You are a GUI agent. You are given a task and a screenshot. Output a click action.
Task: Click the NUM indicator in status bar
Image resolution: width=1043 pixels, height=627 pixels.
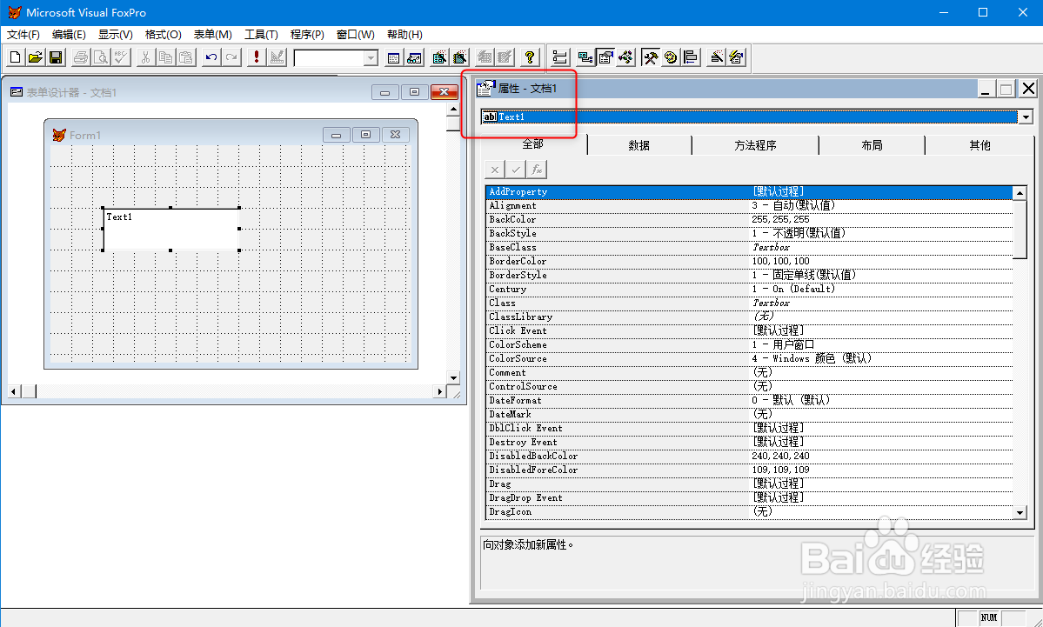[989, 617]
